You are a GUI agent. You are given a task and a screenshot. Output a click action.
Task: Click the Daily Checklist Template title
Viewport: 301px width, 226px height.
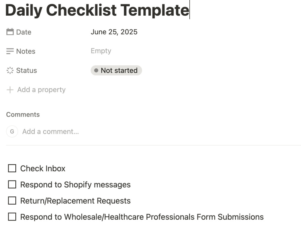tap(97, 10)
